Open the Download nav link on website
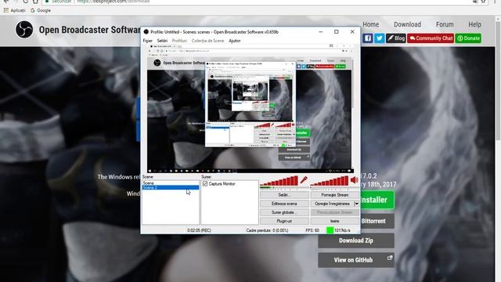Viewport: 501px width, 282px height. click(x=407, y=24)
